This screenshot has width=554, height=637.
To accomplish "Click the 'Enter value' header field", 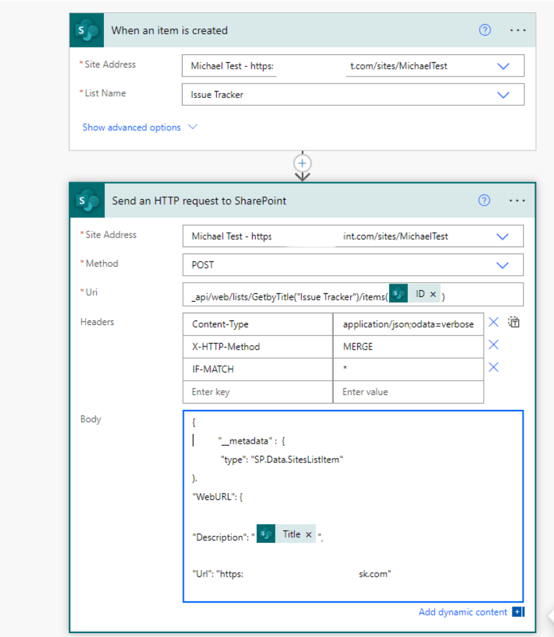I will (409, 392).
